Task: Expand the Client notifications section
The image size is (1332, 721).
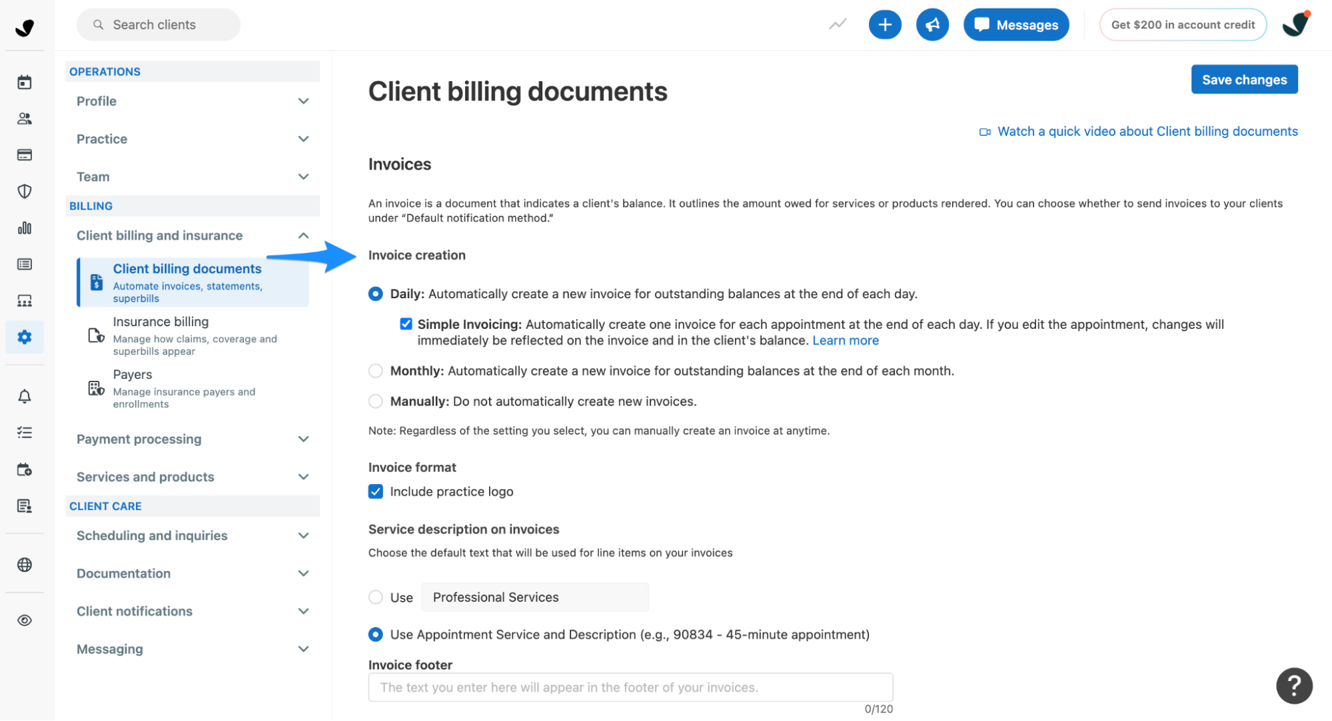Action: pyautogui.click(x=193, y=612)
